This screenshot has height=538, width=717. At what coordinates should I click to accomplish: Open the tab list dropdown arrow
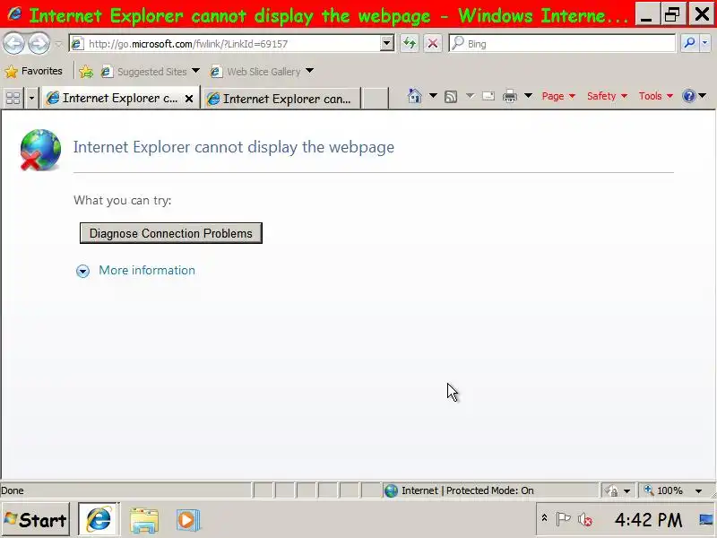31,98
